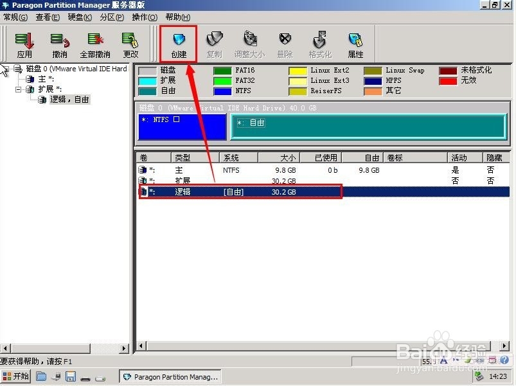Click left arrow of left panel scrollbar
The height and width of the screenshot is (386, 516).
6,348
